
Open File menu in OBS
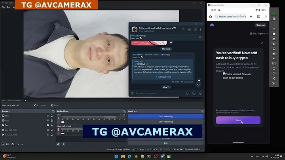point(3,7)
